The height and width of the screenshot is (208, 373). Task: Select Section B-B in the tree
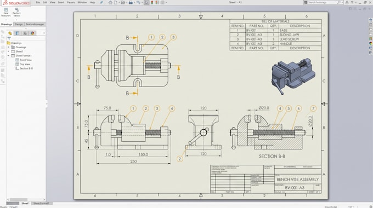(24, 68)
